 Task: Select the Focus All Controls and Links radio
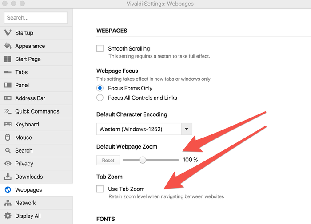coord(100,98)
